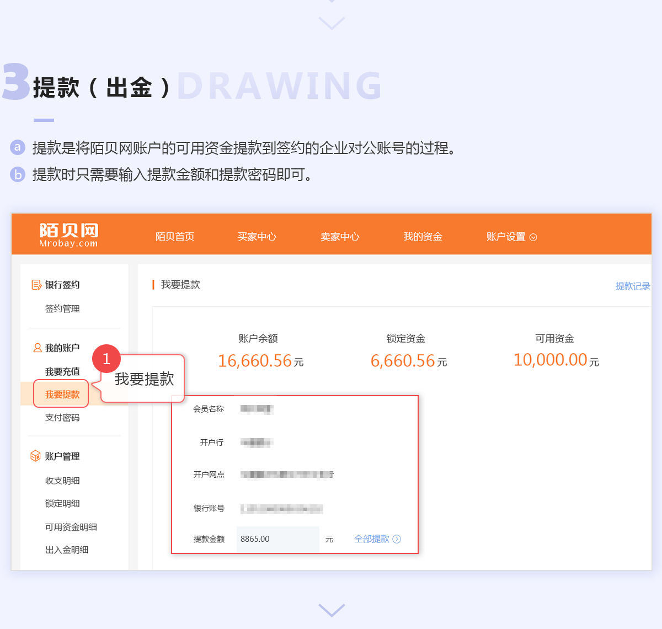The width and height of the screenshot is (662, 629).
Task: Click the arrow icon beside 全部提款
Action: (x=397, y=539)
